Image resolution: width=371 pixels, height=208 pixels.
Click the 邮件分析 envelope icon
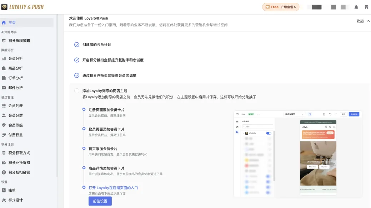pyautogui.click(x=4, y=88)
